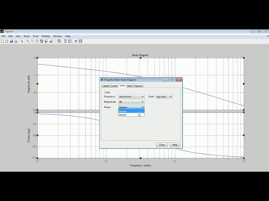
Task: Minimize the Figure 1 window
Action: point(253,31)
